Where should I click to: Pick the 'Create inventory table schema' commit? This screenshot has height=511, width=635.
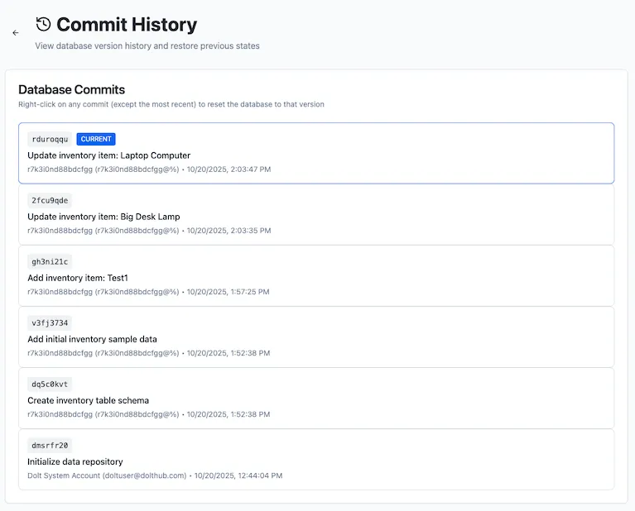[x=88, y=400]
